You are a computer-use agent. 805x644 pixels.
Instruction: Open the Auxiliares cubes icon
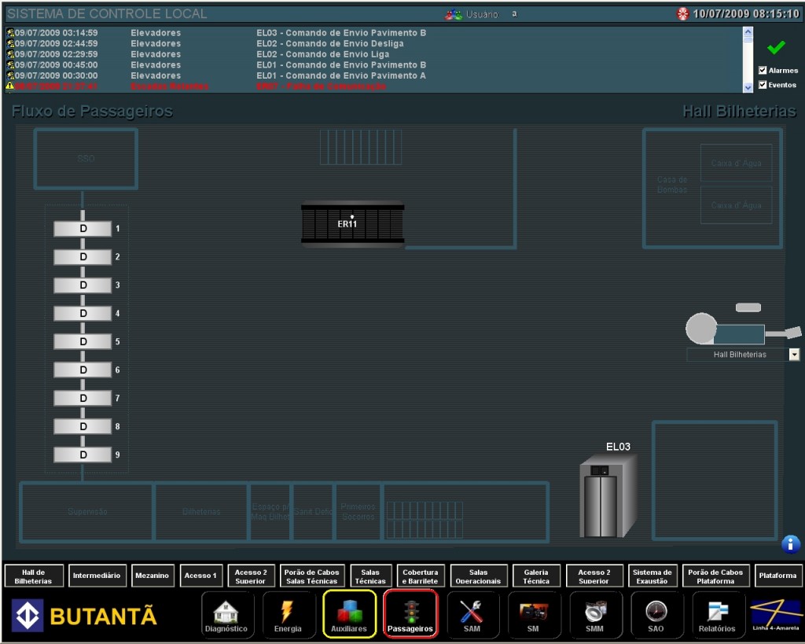(349, 615)
